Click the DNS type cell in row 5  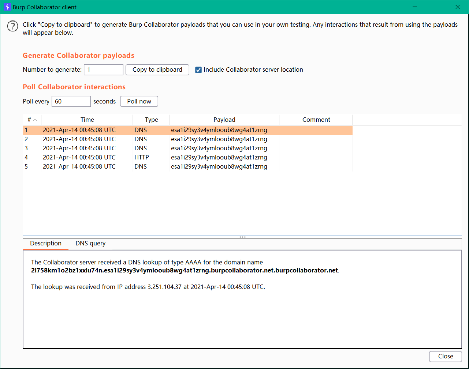point(151,167)
